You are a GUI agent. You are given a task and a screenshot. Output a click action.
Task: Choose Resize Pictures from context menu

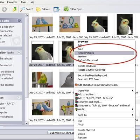point(104,53)
